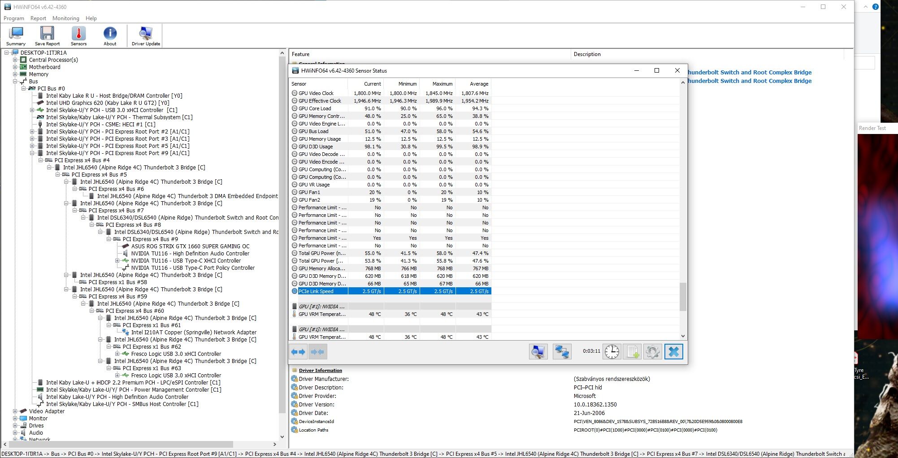898x458 pixels.
Task: Click the Maximum column header
Action: click(x=437, y=84)
